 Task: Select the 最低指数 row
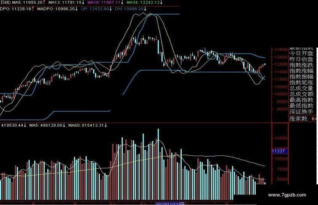[x=301, y=106]
